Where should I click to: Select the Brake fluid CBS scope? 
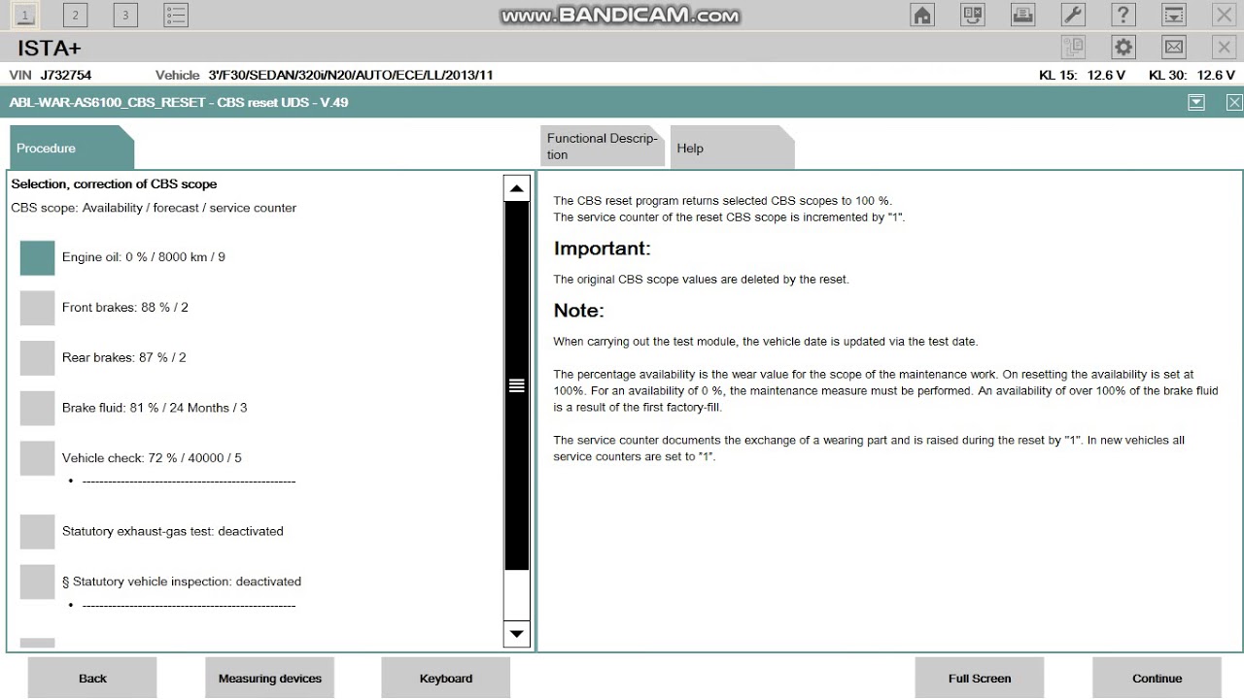tap(38, 409)
